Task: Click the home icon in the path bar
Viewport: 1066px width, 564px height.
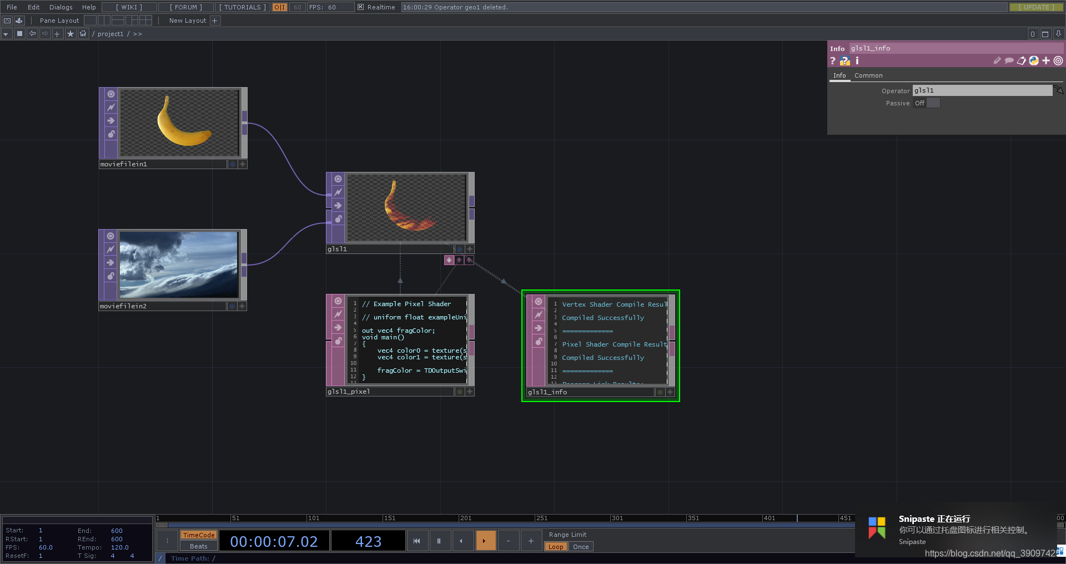Action: 83,33
